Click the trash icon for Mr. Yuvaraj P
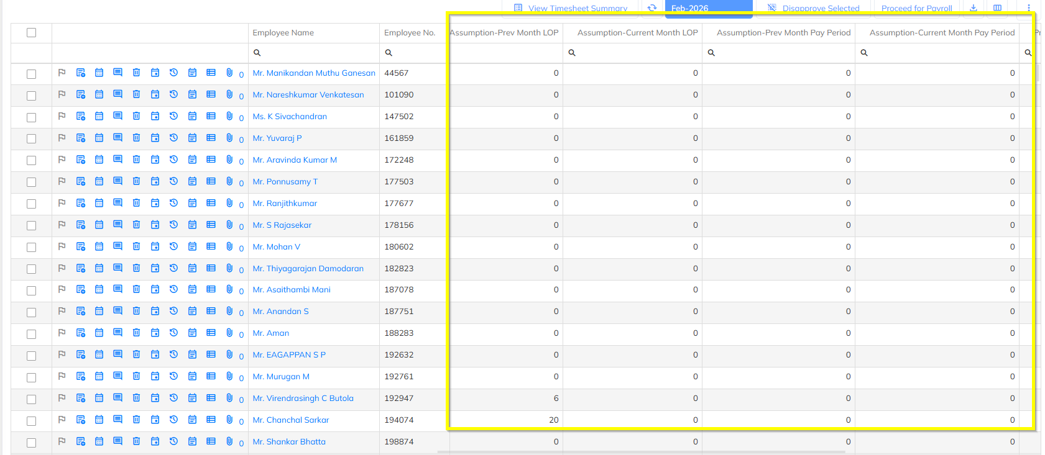The width and height of the screenshot is (1045, 455). coord(136,138)
